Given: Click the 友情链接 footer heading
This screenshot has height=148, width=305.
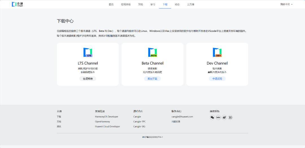Looking at the screenshot, I should click(100, 111).
